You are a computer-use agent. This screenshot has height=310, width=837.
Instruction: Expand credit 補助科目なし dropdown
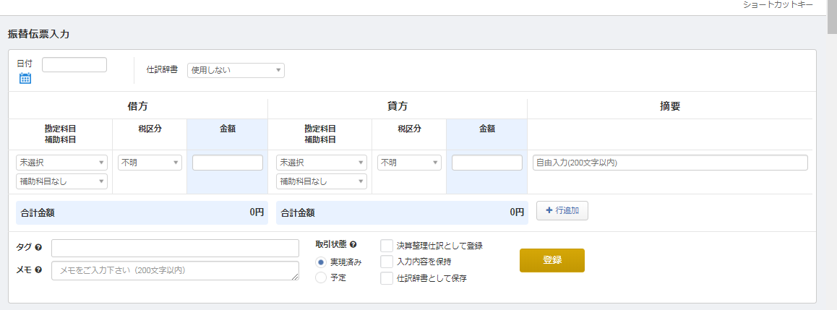click(322, 181)
